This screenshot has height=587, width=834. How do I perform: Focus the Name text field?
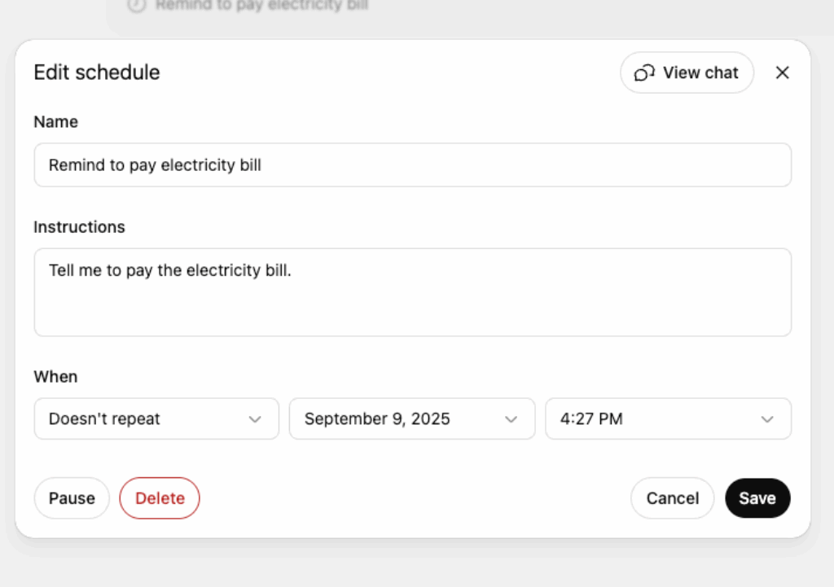click(x=412, y=165)
